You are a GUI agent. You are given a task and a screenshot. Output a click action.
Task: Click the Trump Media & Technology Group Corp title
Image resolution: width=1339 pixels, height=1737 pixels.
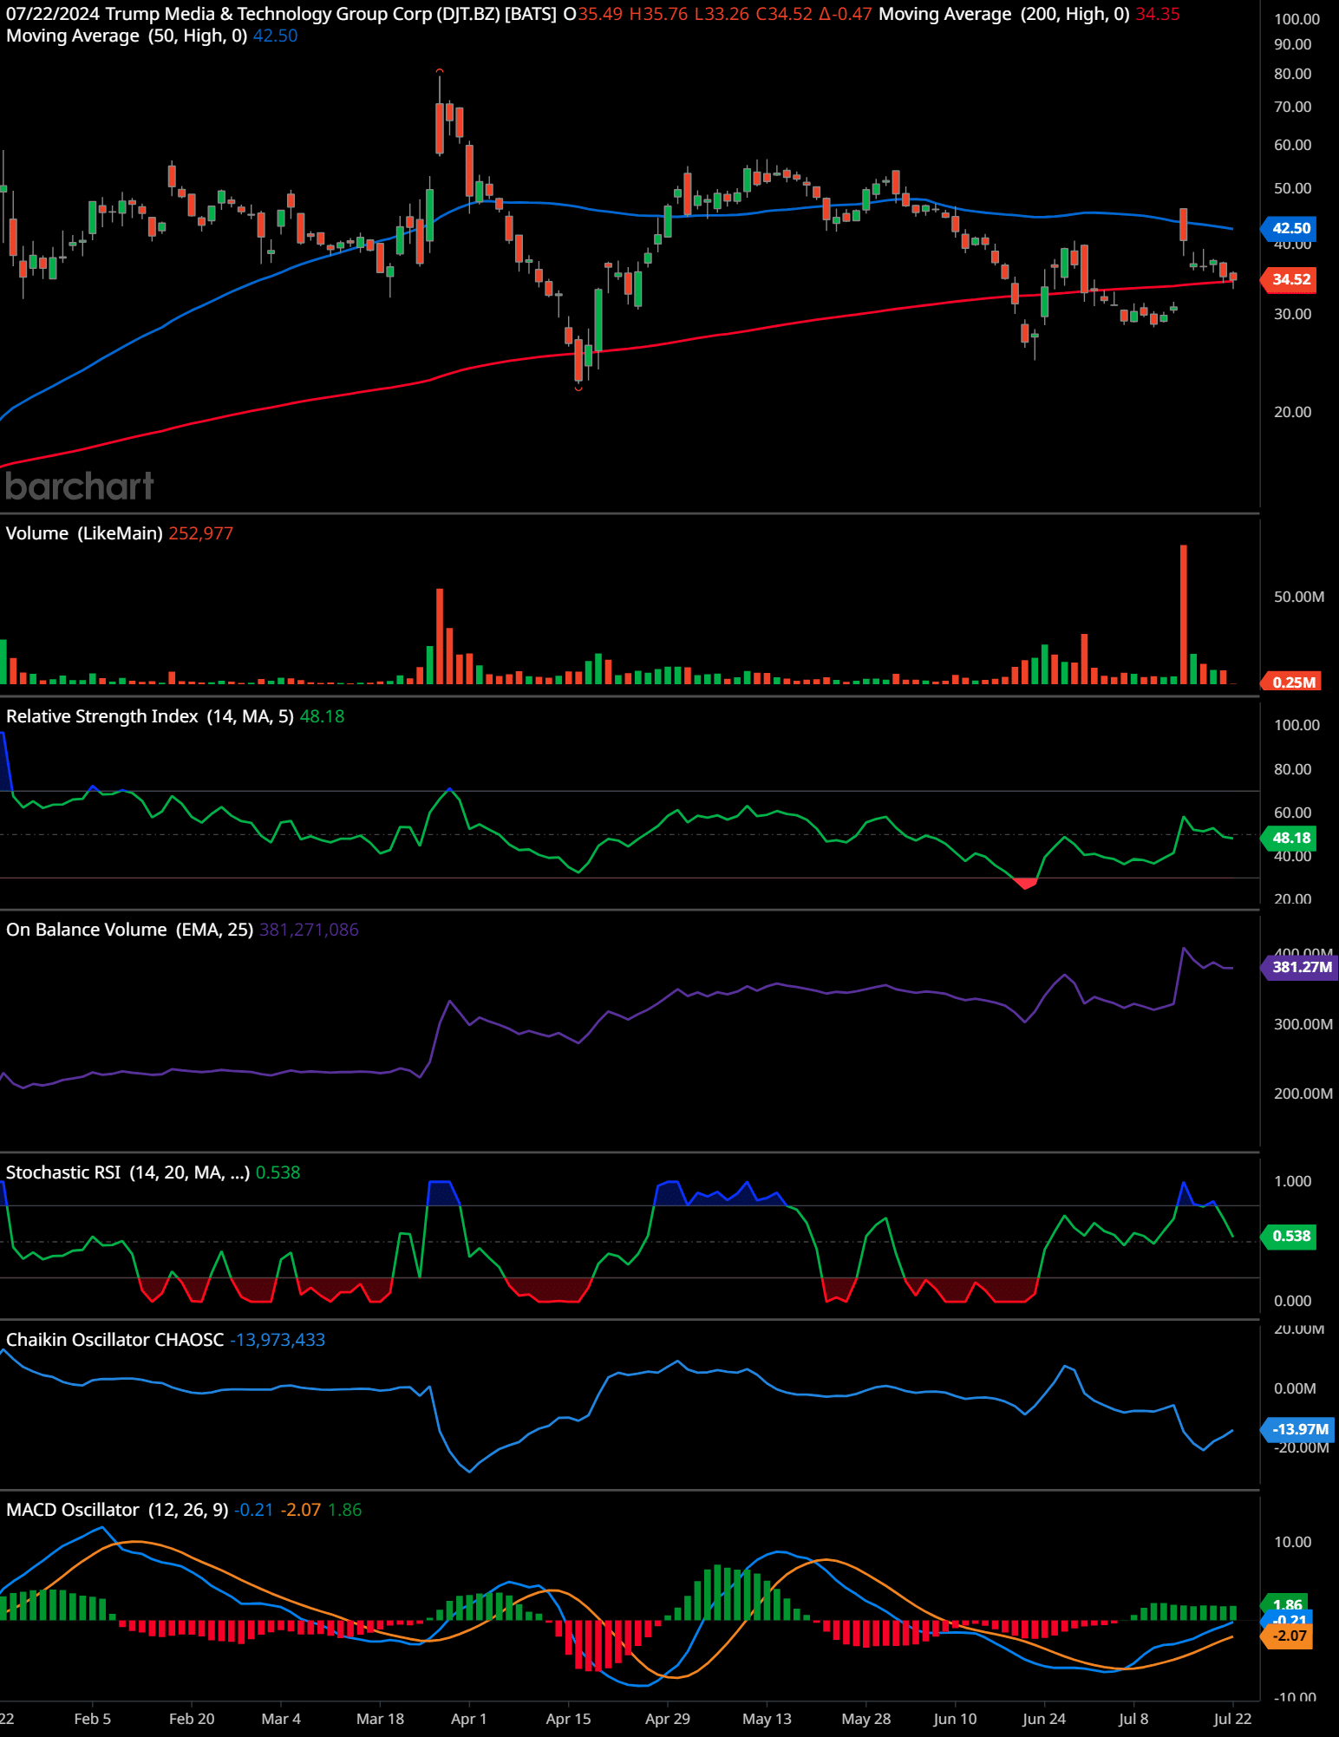[x=269, y=14]
